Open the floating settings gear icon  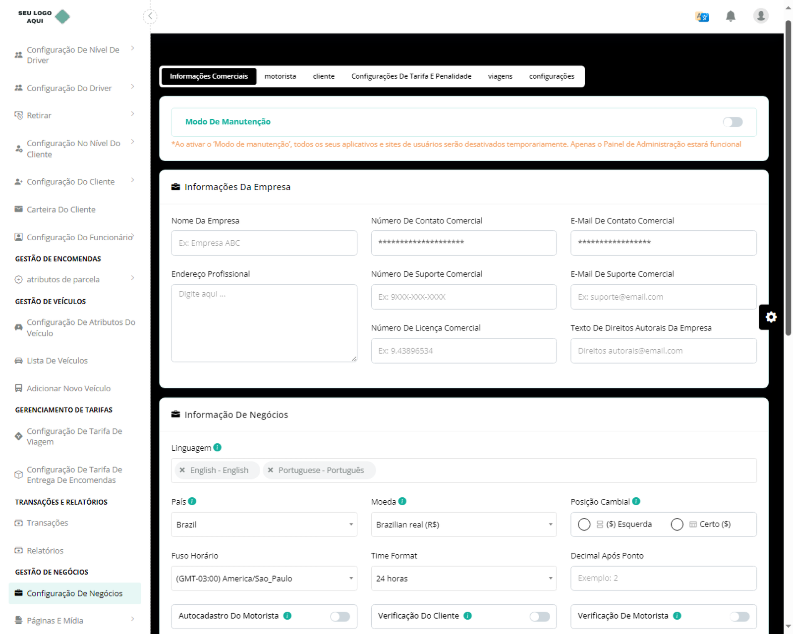[771, 317]
